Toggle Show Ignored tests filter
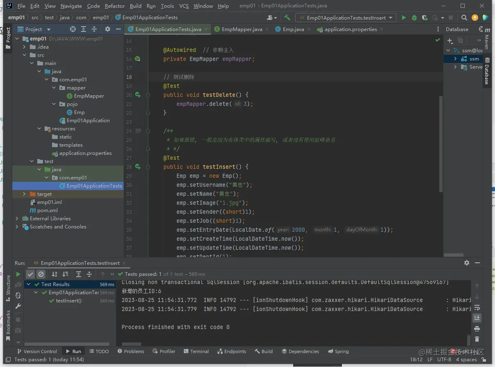The height and width of the screenshot is (367, 495). [41, 274]
